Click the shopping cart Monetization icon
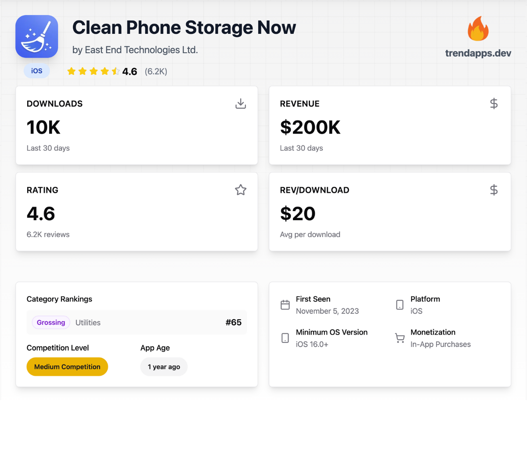The image size is (527, 466). 400,338
